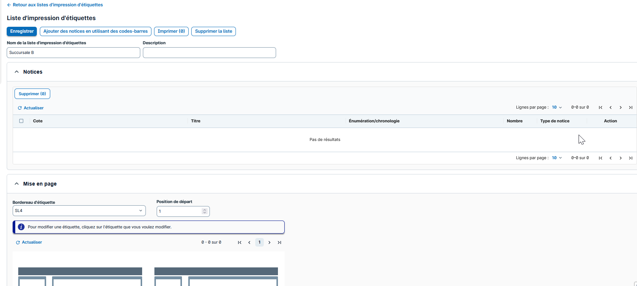Click the back arrow to label print lists
The height and width of the screenshot is (286, 637).
pyautogui.click(x=9, y=5)
